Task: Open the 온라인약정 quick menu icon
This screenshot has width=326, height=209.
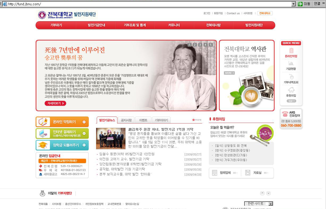Action: point(291,51)
